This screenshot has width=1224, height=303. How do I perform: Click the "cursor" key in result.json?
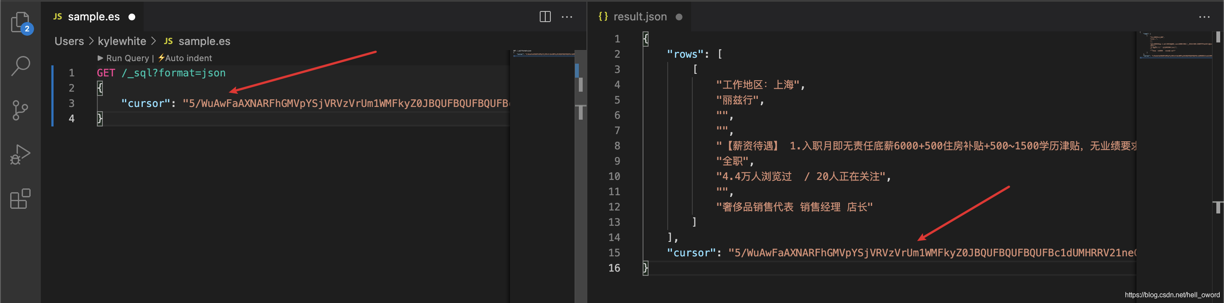pos(691,253)
